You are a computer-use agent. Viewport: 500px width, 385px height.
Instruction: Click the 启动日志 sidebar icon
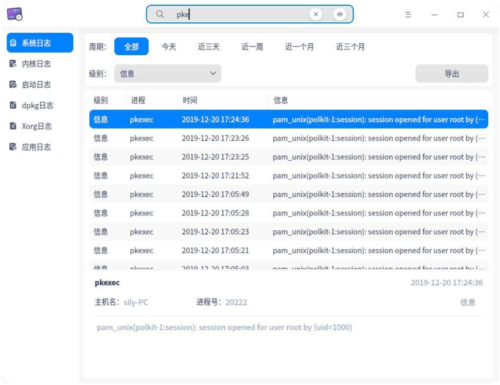(x=13, y=85)
